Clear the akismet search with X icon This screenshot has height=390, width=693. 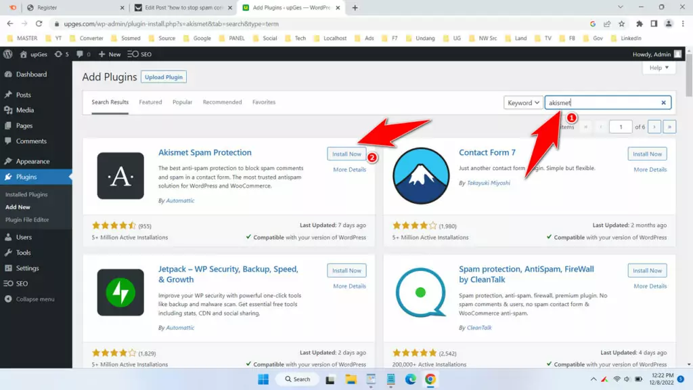(x=664, y=103)
